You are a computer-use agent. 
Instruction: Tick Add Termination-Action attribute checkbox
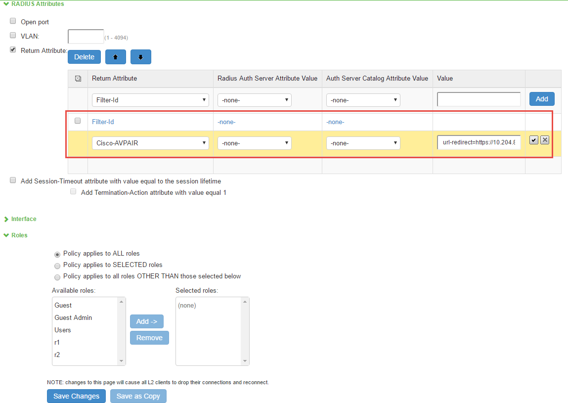click(x=73, y=191)
